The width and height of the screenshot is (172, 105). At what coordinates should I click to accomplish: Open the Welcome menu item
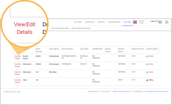(x=78, y=22)
